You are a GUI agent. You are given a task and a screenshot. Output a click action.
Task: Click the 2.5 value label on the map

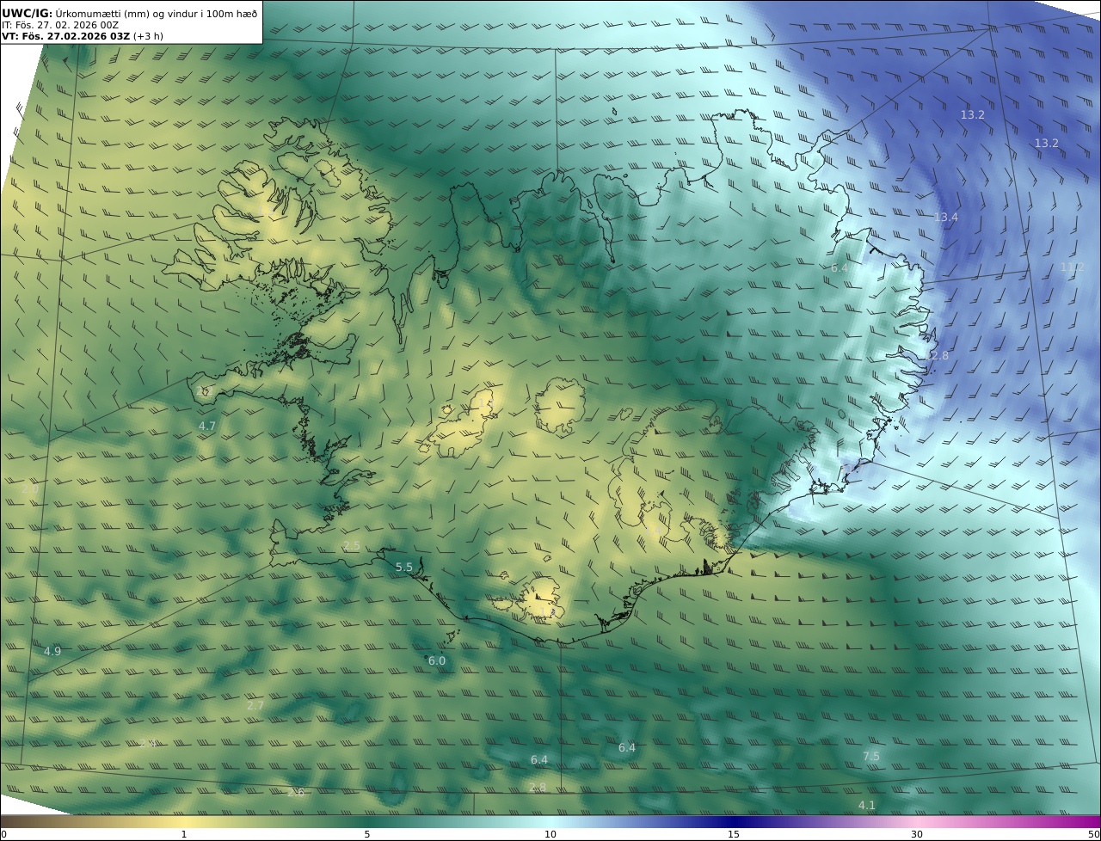(x=352, y=546)
